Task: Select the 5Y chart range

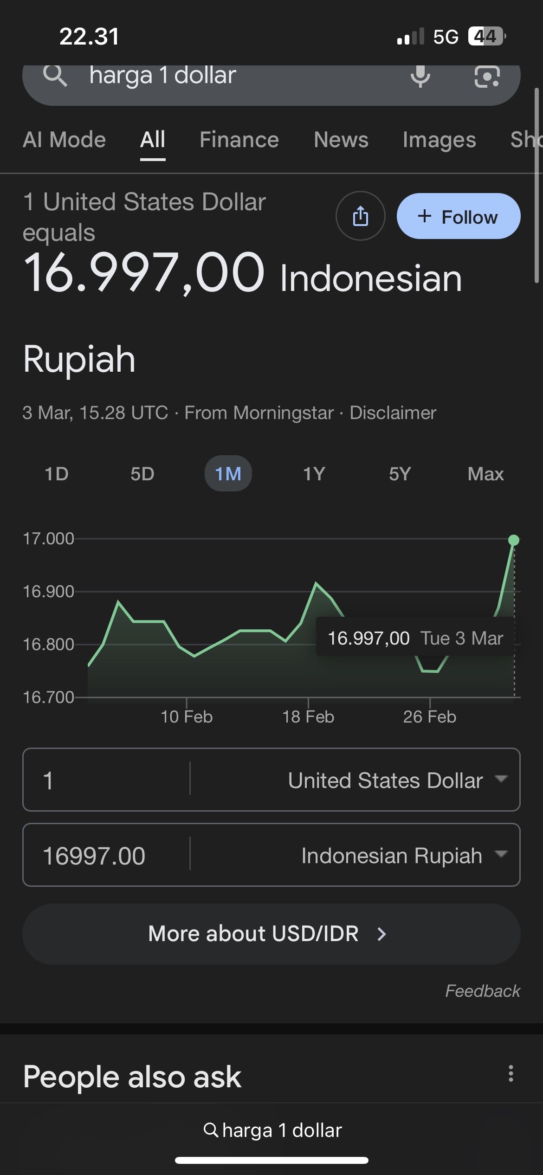Action: pyautogui.click(x=400, y=474)
